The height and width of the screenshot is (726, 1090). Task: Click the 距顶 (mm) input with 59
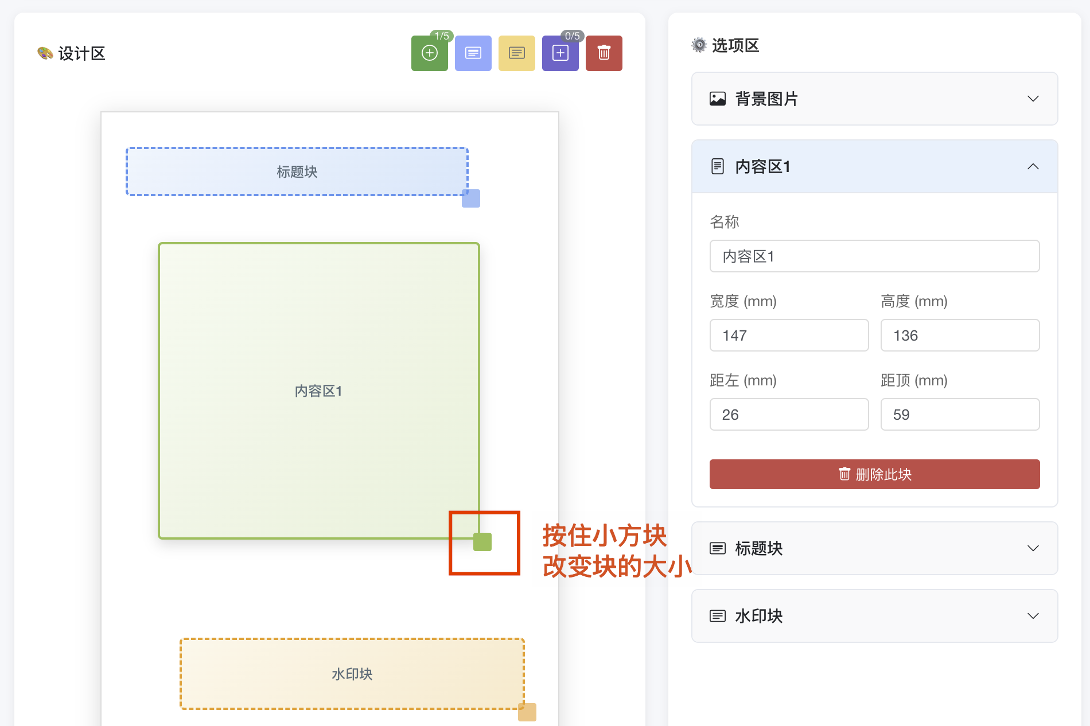point(960,414)
